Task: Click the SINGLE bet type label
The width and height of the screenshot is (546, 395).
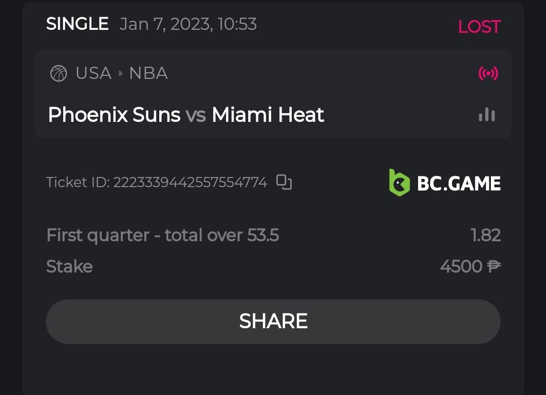Action: point(77,24)
